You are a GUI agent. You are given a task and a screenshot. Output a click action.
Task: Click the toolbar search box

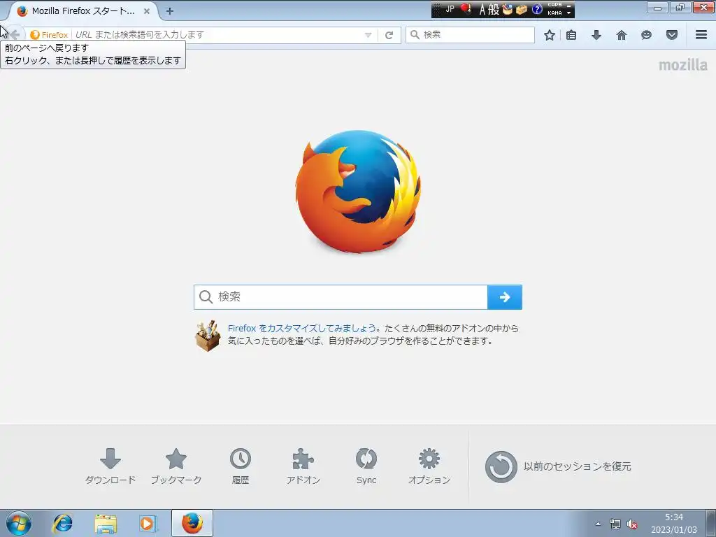pyautogui.click(x=471, y=35)
